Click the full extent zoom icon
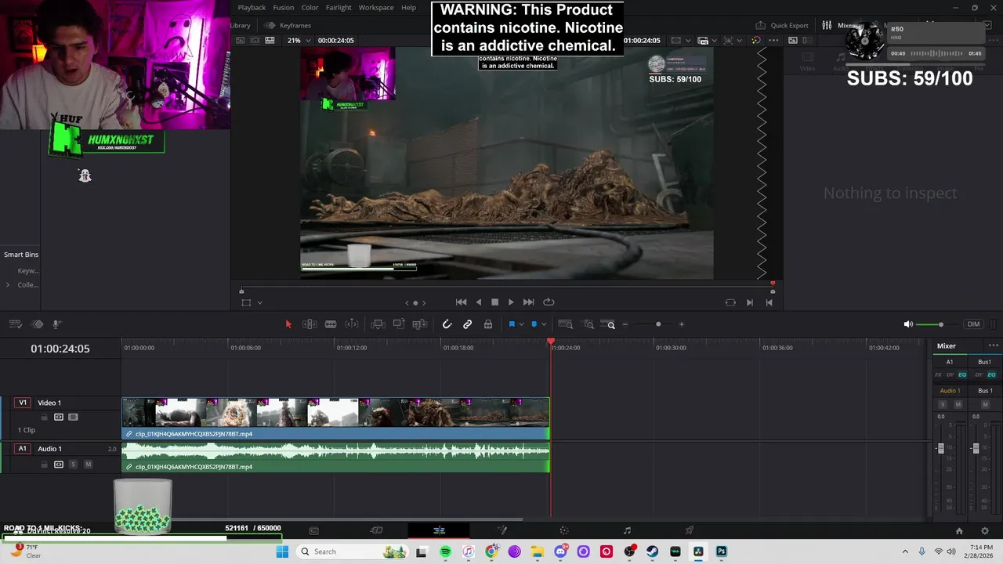 565,324
